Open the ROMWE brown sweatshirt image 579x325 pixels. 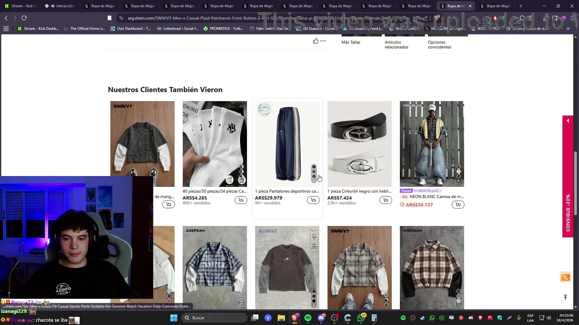tap(287, 267)
